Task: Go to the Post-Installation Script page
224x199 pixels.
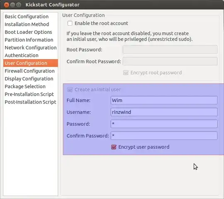Action: pos(30,102)
